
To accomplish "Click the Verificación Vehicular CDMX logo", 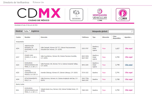I will click(100, 15).
